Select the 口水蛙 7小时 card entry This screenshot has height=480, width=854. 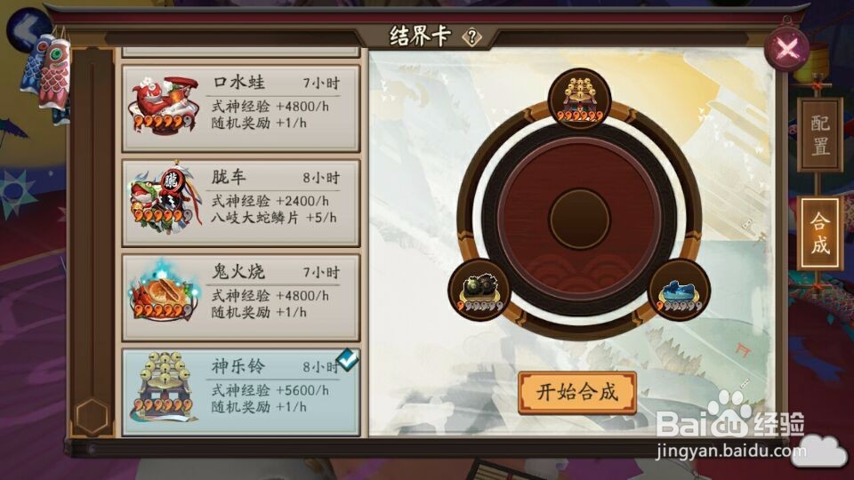click(x=241, y=108)
